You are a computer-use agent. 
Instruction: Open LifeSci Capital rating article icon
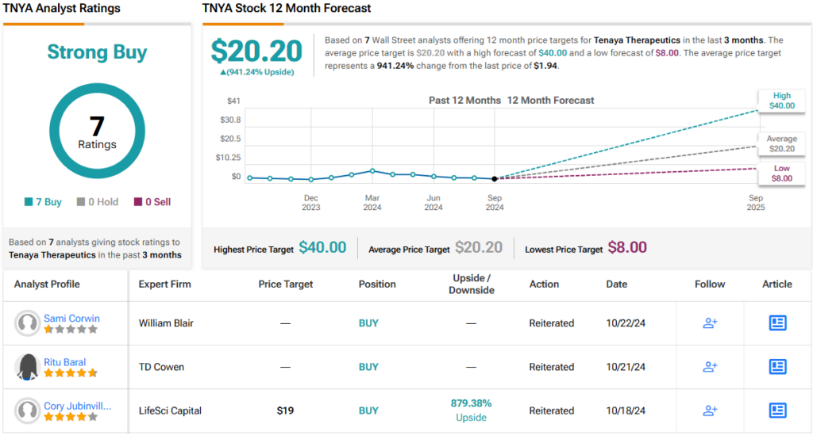(x=777, y=410)
